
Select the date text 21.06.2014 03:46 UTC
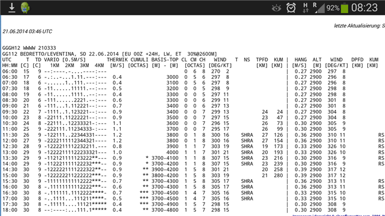27,31
